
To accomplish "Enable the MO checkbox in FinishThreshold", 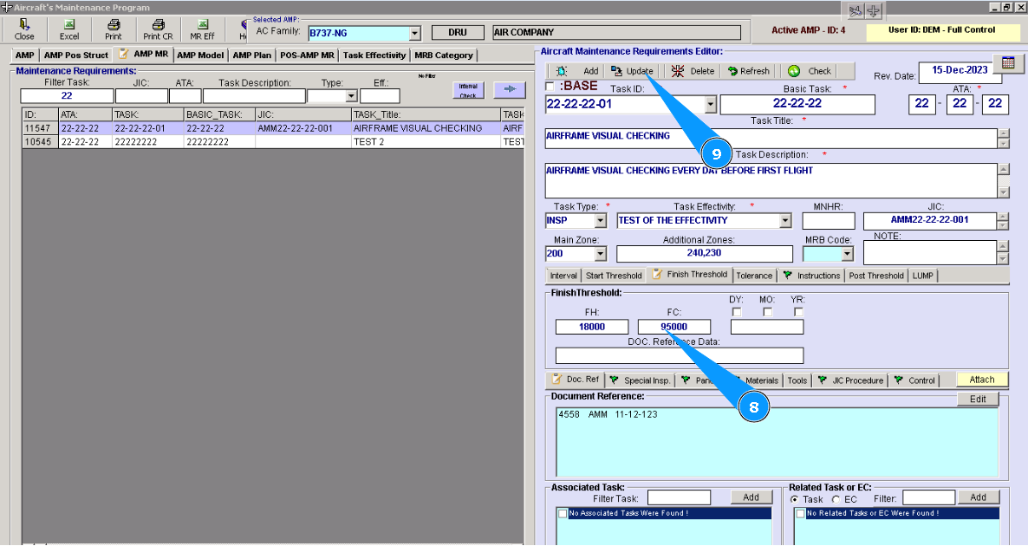I will coord(768,312).
